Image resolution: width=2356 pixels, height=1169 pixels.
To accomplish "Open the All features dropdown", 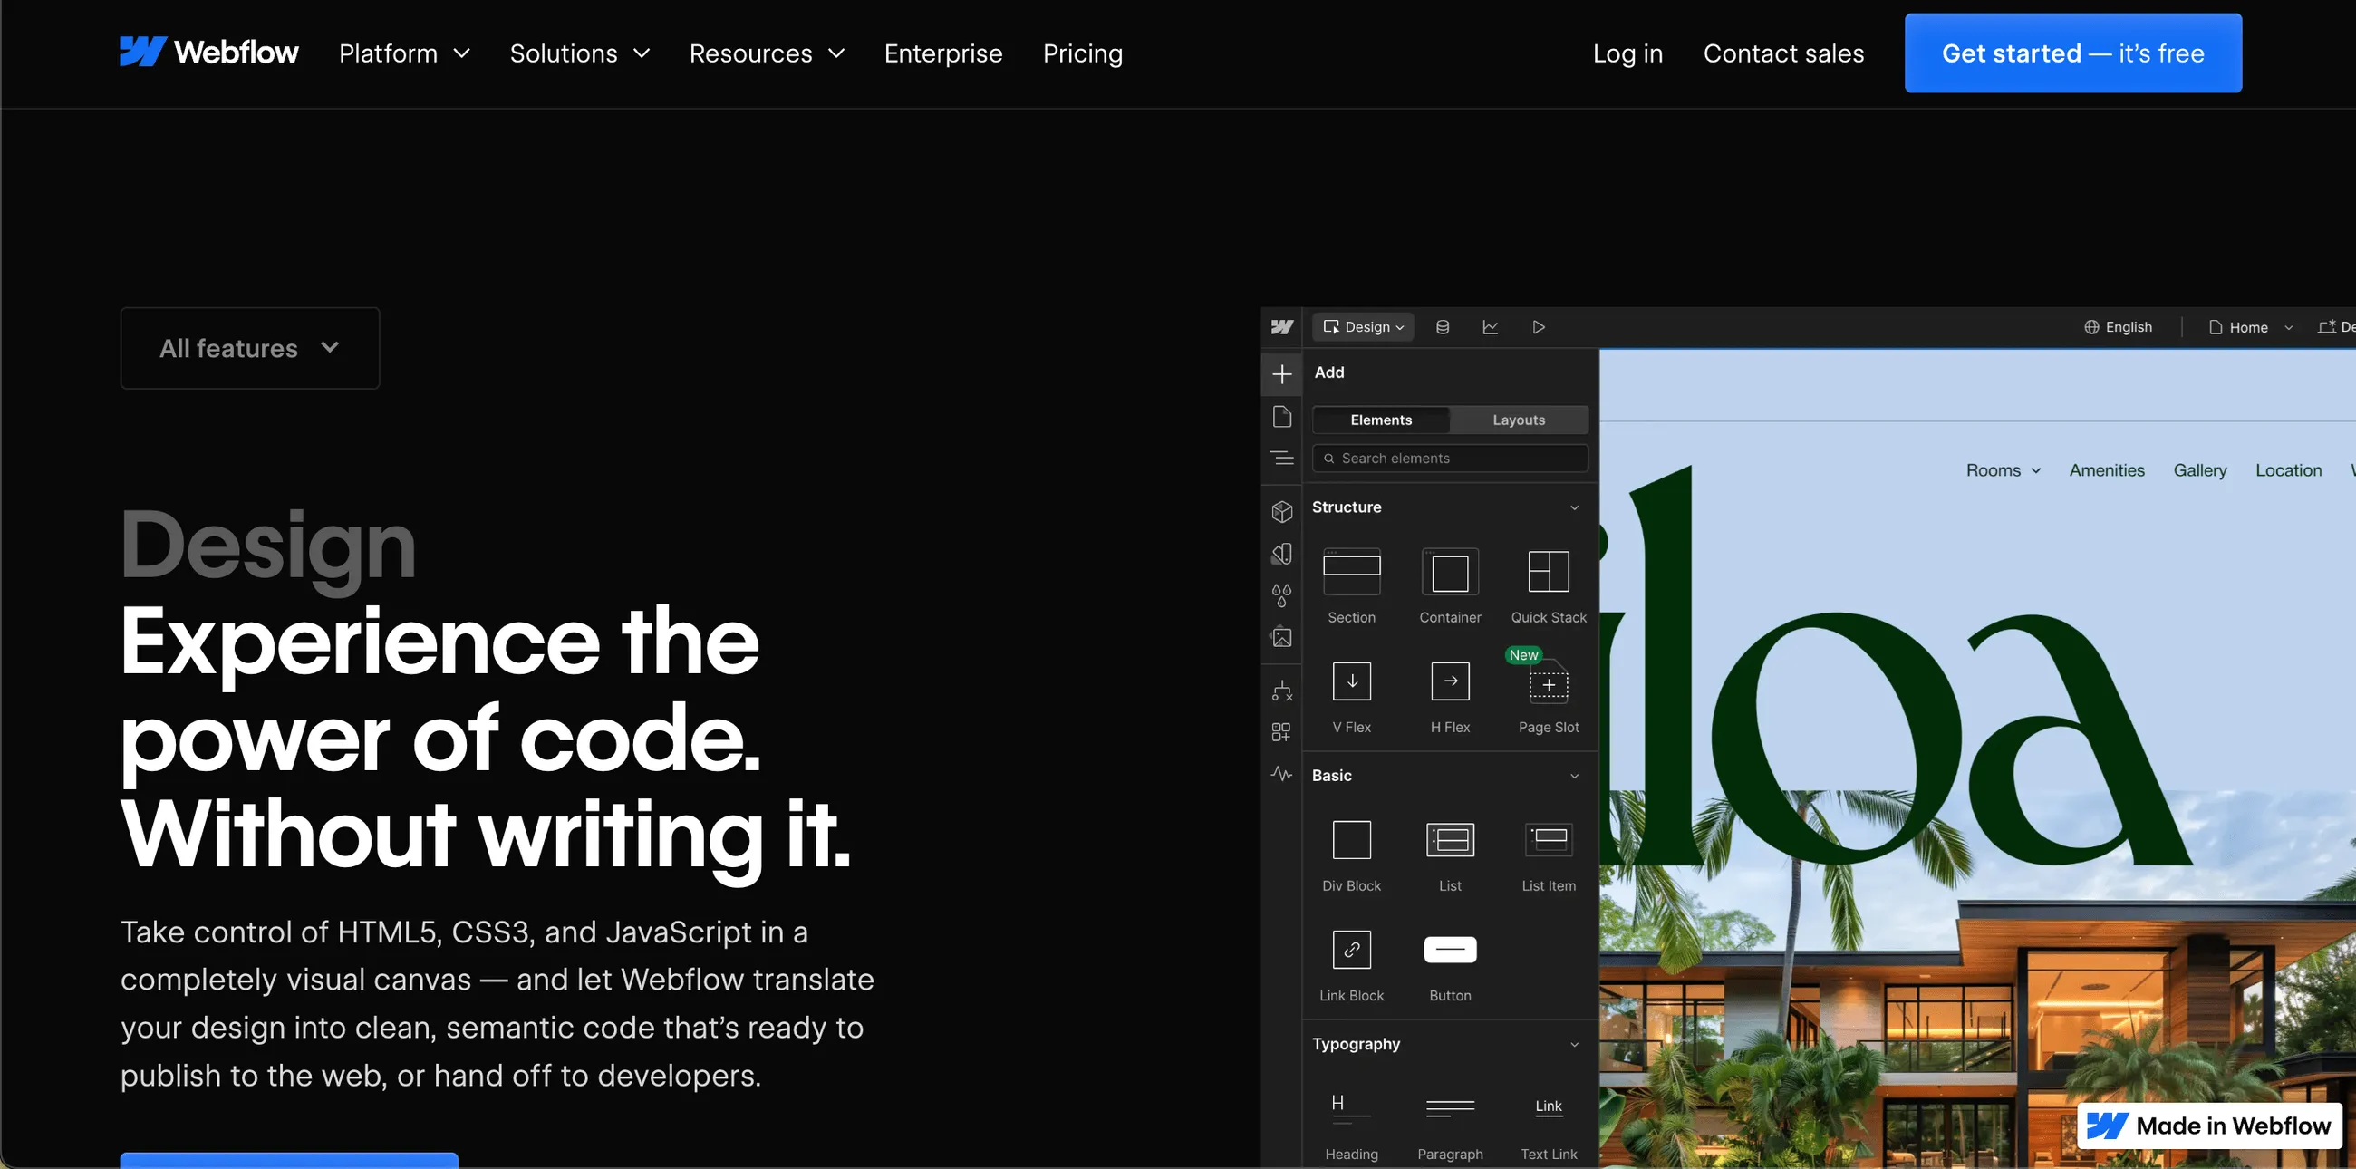I will pos(249,349).
